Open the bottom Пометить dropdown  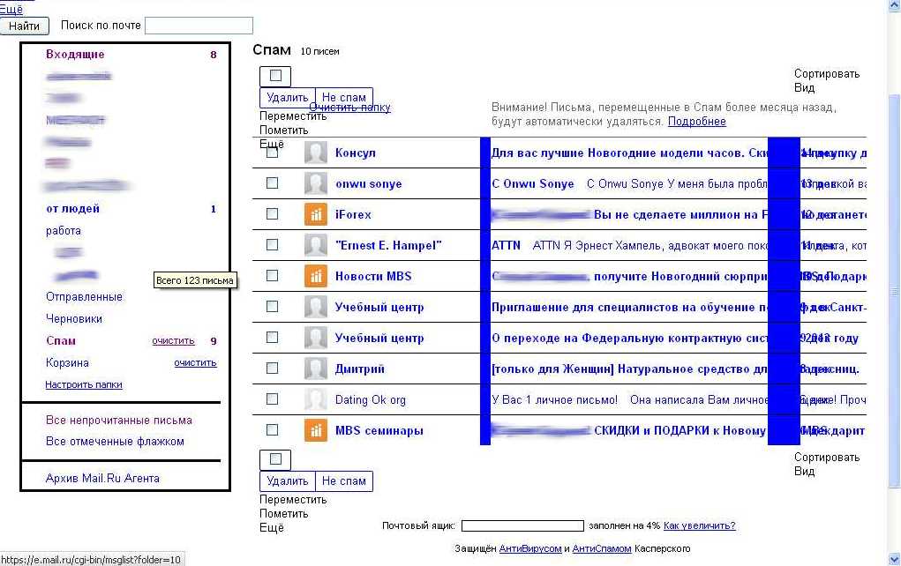coord(284,514)
